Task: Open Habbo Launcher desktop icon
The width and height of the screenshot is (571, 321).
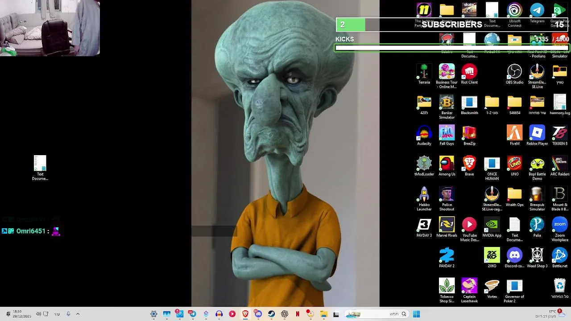Action: point(424,199)
